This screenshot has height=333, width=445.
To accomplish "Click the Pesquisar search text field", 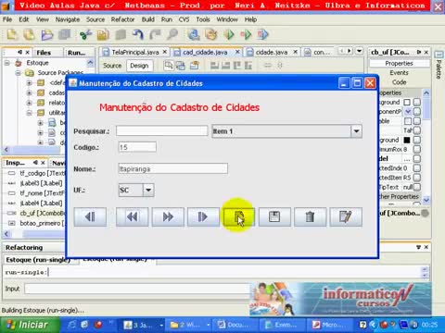I will (161, 131).
